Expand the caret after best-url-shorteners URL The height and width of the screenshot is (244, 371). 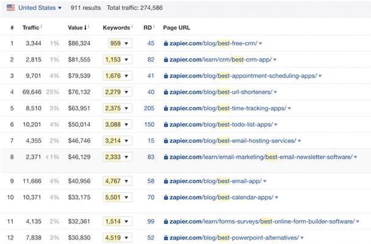[275, 92]
